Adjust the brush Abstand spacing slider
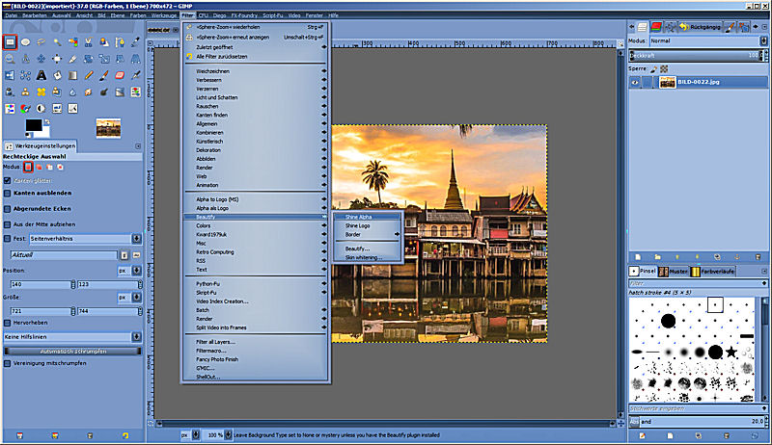772x445 pixels. pyautogui.click(x=698, y=422)
